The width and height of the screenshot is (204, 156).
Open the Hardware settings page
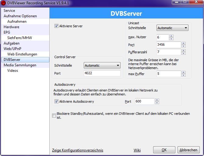[x=11, y=27]
